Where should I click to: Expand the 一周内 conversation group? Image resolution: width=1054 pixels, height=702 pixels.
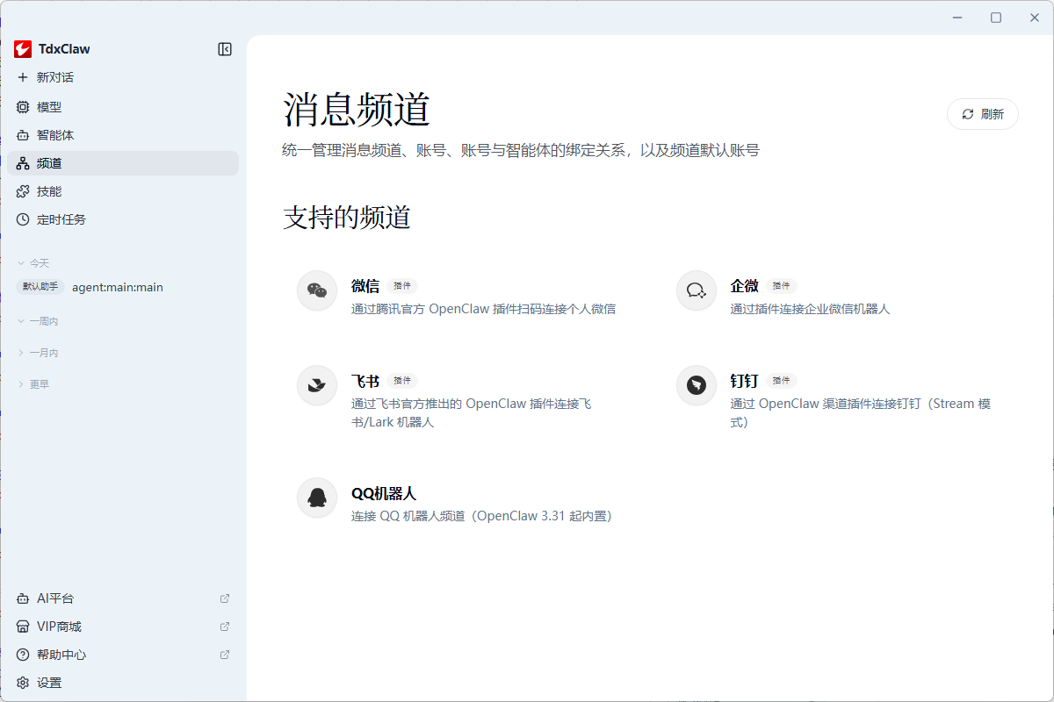38,321
